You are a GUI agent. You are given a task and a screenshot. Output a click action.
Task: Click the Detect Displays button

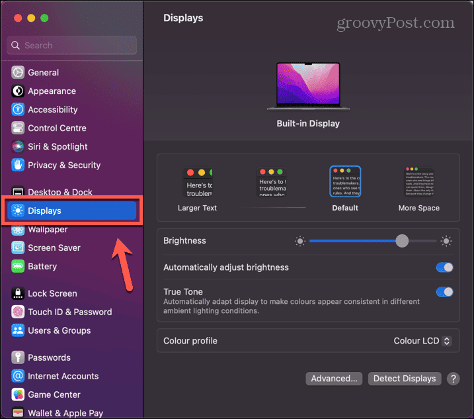405,379
